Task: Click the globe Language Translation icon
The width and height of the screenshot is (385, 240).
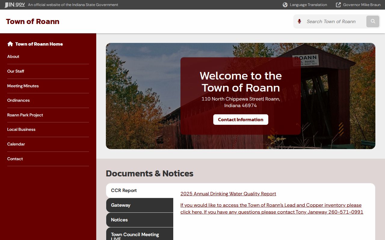Action: click(x=285, y=5)
